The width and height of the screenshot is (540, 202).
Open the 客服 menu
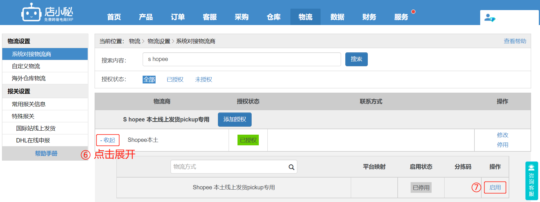[210, 17]
